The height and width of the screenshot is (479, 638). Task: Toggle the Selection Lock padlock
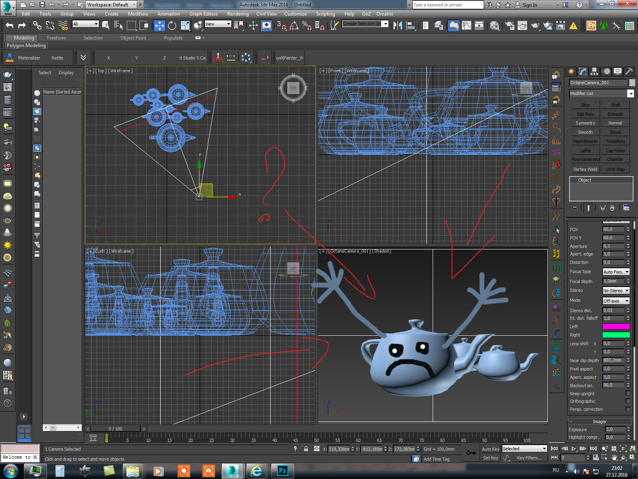tap(306, 449)
